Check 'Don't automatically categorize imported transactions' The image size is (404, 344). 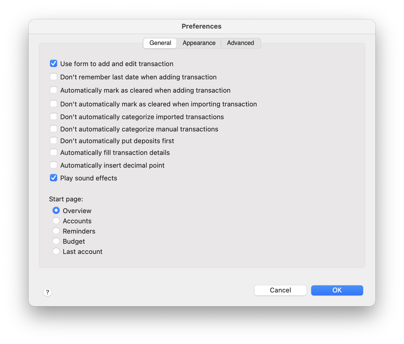[54, 116]
